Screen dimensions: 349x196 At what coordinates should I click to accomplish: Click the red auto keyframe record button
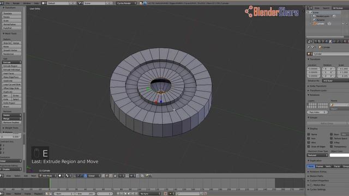point(165,194)
